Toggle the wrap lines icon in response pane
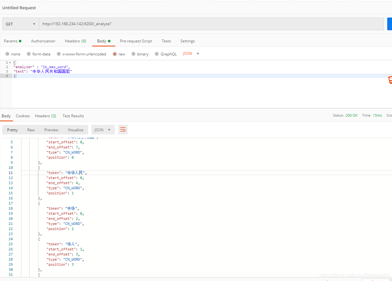This screenshot has width=392, height=281. point(123,130)
